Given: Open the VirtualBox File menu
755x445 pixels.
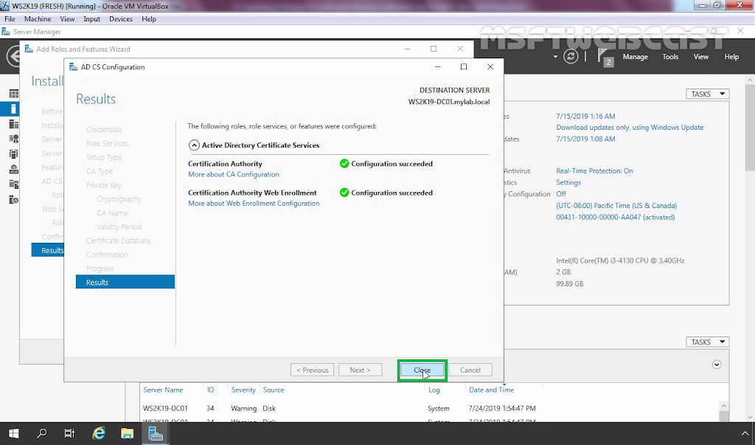Looking at the screenshot, I should 10,18.
